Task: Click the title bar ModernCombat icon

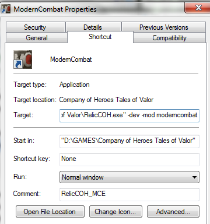Action: pyautogui.click(x=6, y=9)
